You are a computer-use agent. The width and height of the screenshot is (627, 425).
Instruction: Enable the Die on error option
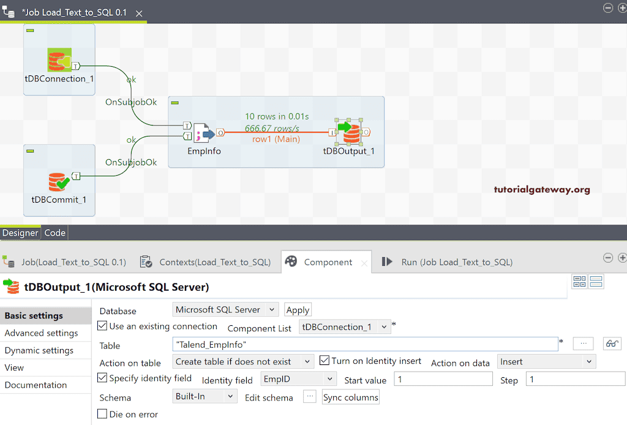(x=102, y=414)
